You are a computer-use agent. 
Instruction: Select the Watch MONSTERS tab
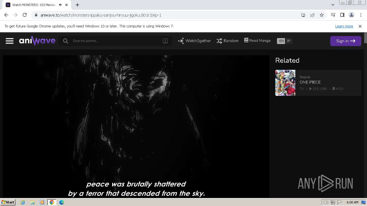tap(37, 5)
